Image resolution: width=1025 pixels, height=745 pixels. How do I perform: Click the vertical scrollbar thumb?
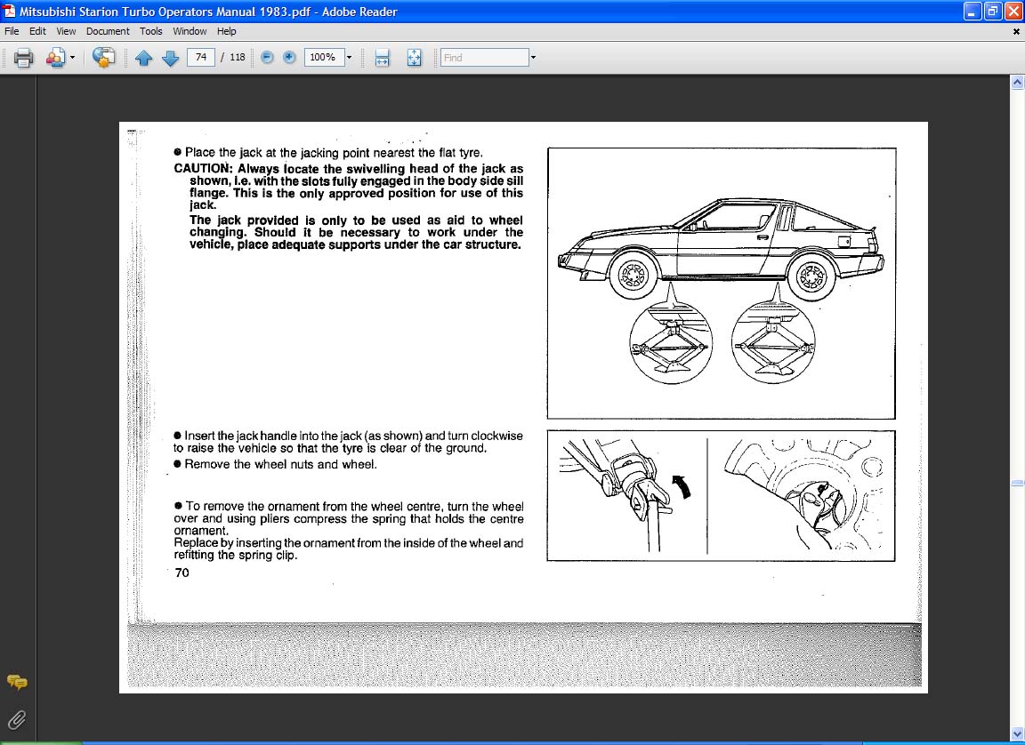click(1017, 483)
